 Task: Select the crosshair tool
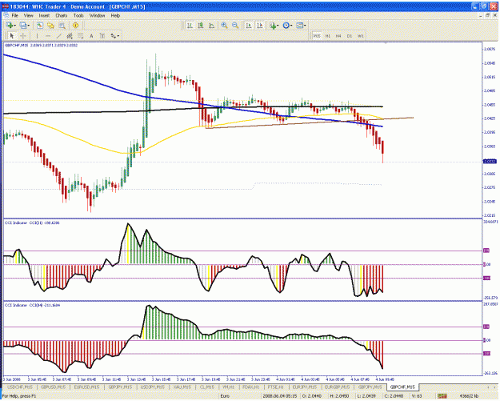click(23, 36)
